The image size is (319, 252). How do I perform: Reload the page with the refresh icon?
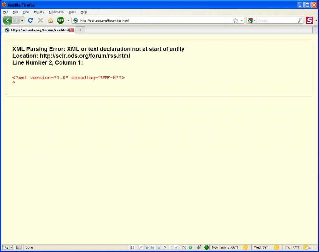pos(31,20)
